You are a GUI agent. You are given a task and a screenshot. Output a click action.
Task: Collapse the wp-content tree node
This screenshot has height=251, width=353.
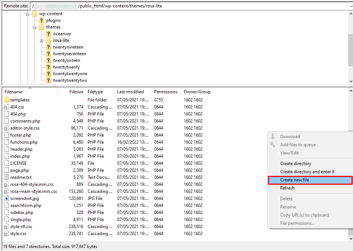(x=27, y=13)
